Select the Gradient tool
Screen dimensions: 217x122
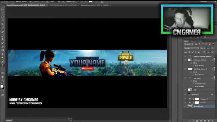[x=2, y=50]
